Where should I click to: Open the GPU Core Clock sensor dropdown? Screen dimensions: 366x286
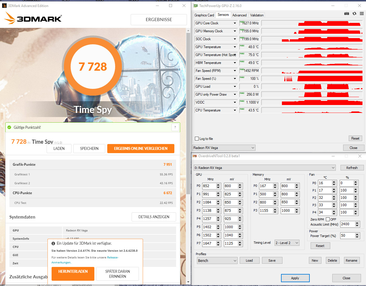(235, 23)
